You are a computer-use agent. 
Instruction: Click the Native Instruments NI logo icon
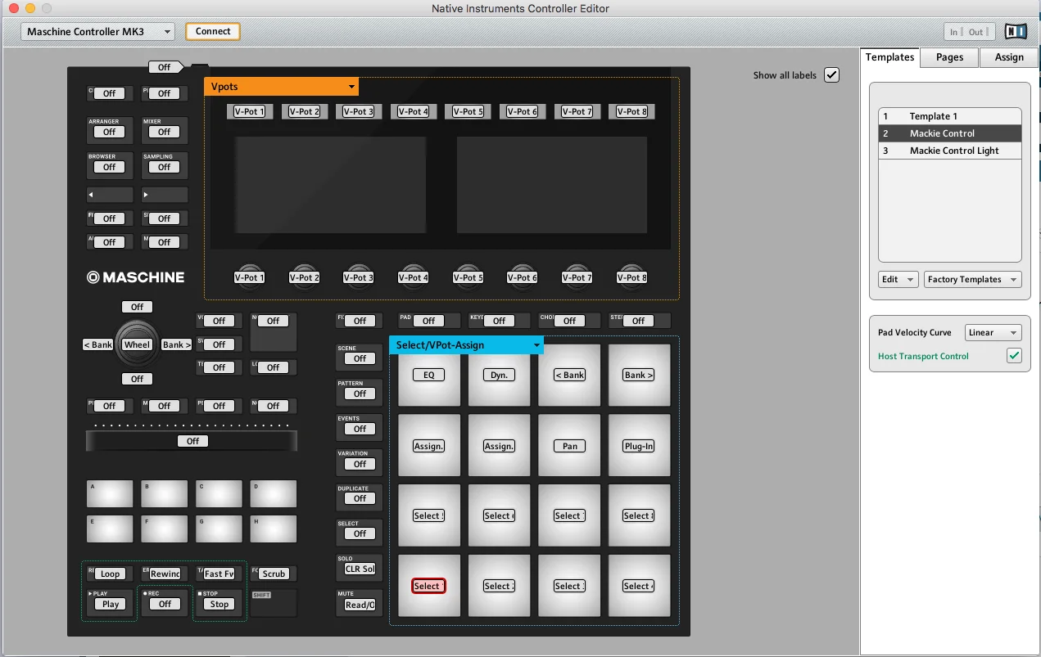pos(1016,32)
